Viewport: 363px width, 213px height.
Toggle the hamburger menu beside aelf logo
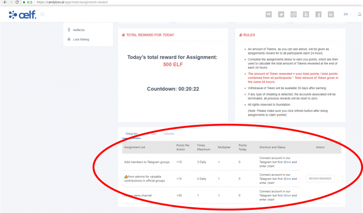coord(42,14)
